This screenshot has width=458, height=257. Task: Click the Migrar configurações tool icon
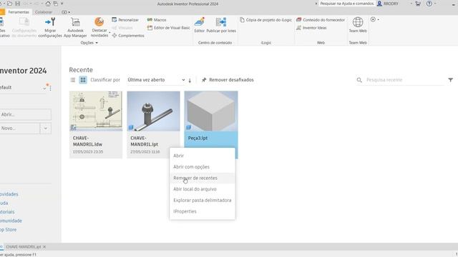click(50, 22)
